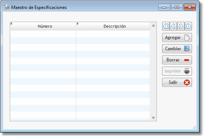Viewport: 204px width, 137px height.
Task: Click Salir to exit the window
Action: coord(177,82)
